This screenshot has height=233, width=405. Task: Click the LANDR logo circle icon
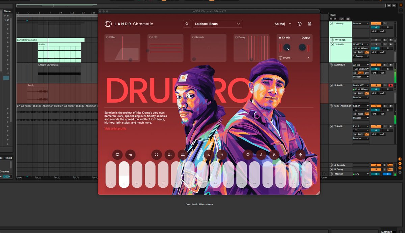(x=108, y=24)
